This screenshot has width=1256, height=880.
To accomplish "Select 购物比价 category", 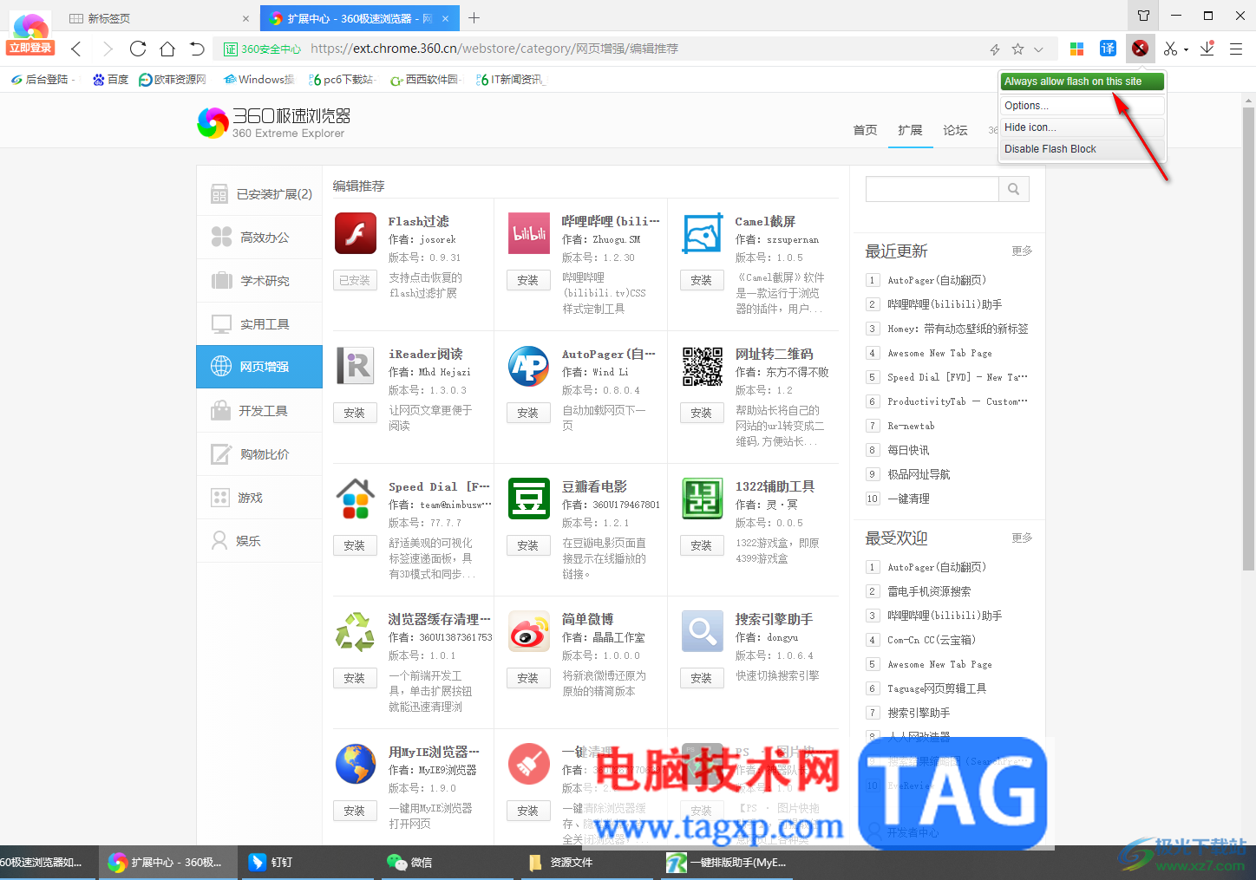I will coord(259,454).
